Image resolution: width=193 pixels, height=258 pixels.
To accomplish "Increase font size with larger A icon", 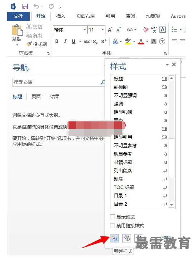I will tap(110, 30).
